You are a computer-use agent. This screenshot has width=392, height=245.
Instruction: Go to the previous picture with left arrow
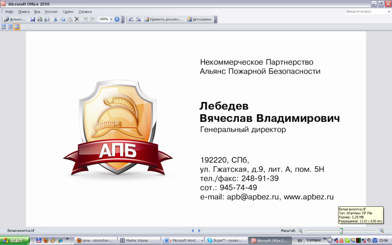(x=193, y=230)
